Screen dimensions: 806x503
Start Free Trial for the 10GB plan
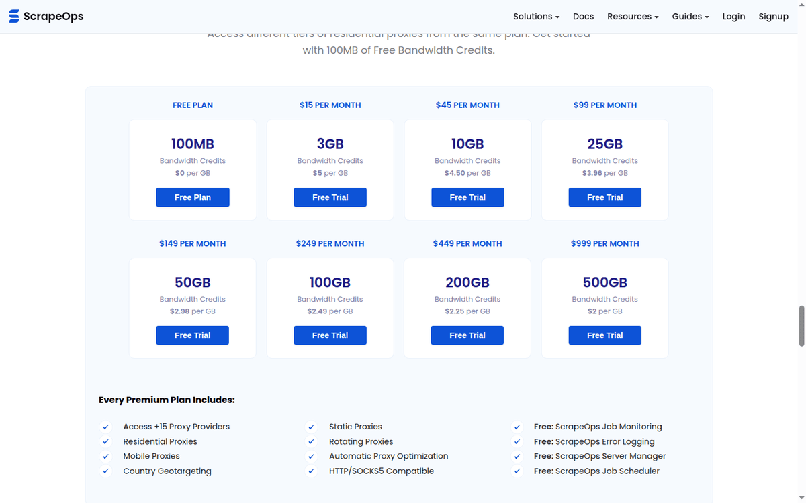click(467, 197)
